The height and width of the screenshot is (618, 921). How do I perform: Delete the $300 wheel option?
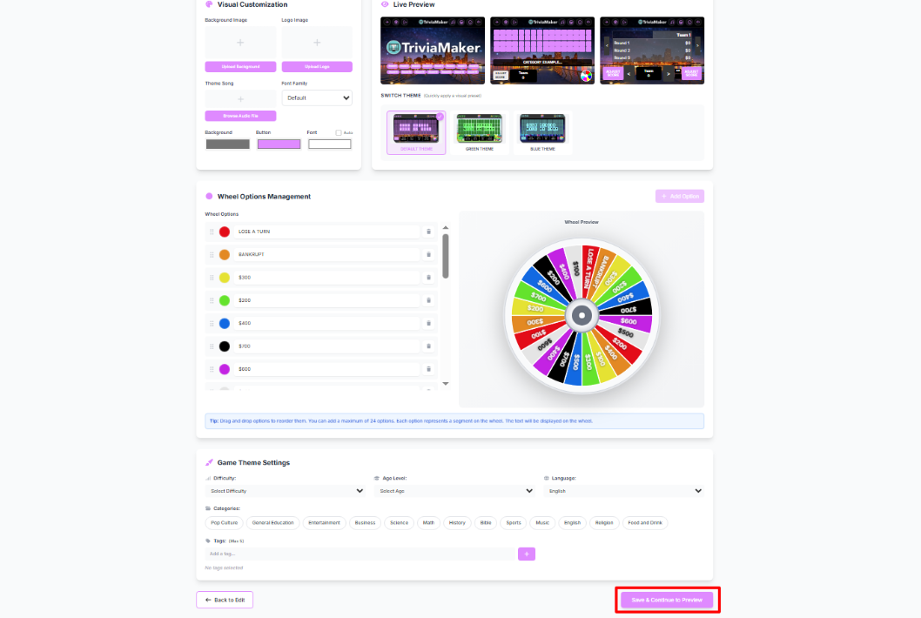pos(429,278)
